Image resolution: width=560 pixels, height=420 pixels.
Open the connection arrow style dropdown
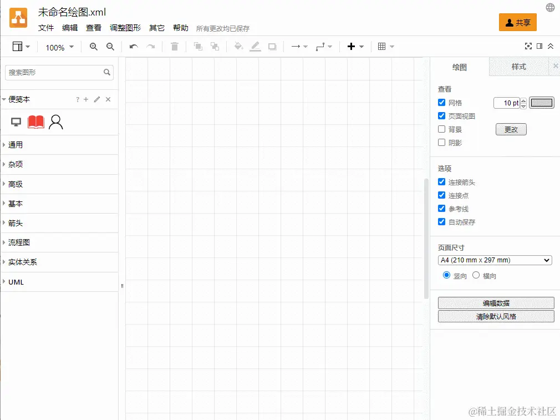[x=299, y=47]
